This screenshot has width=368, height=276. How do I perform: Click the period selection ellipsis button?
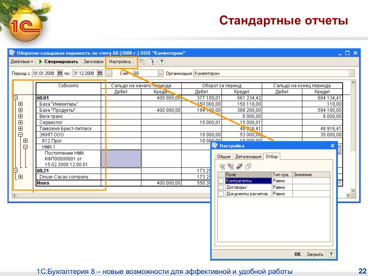[x=109, y=73]
